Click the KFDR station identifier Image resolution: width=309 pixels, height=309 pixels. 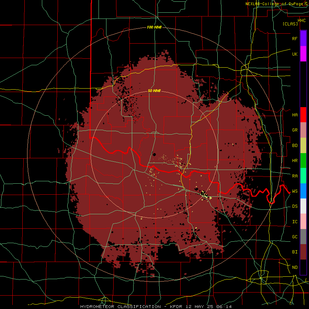[x=176, y=307]
